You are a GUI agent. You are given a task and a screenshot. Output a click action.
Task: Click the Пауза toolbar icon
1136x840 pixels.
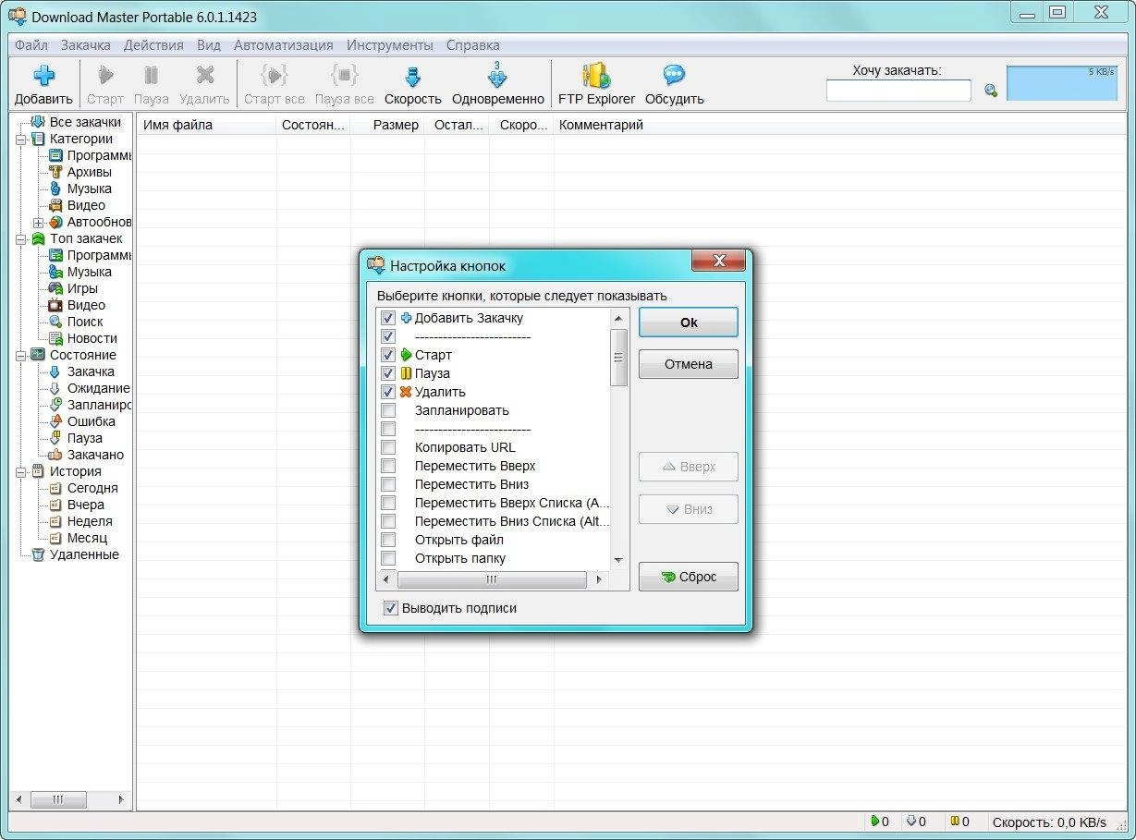click(x=152, y=76)
